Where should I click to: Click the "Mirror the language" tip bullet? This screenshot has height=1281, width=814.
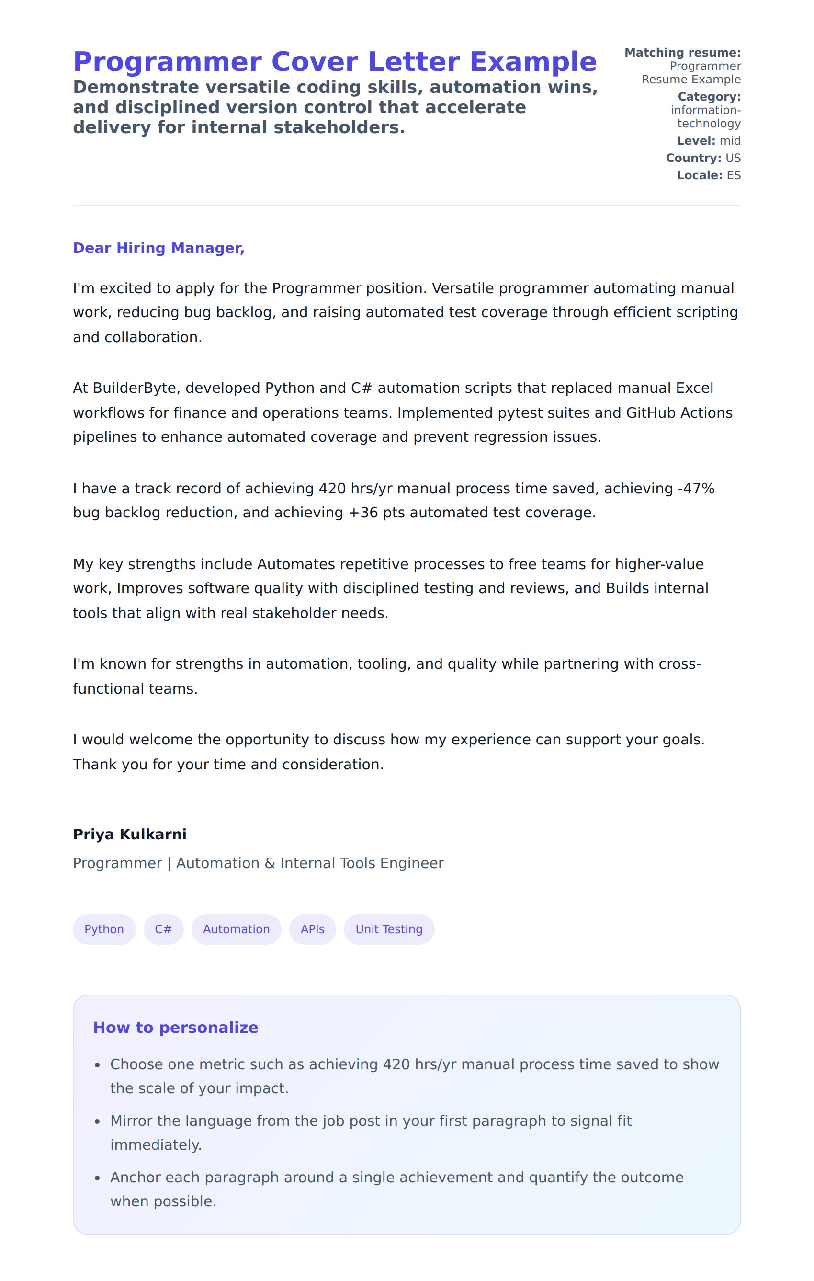(x=371, y=1132)
